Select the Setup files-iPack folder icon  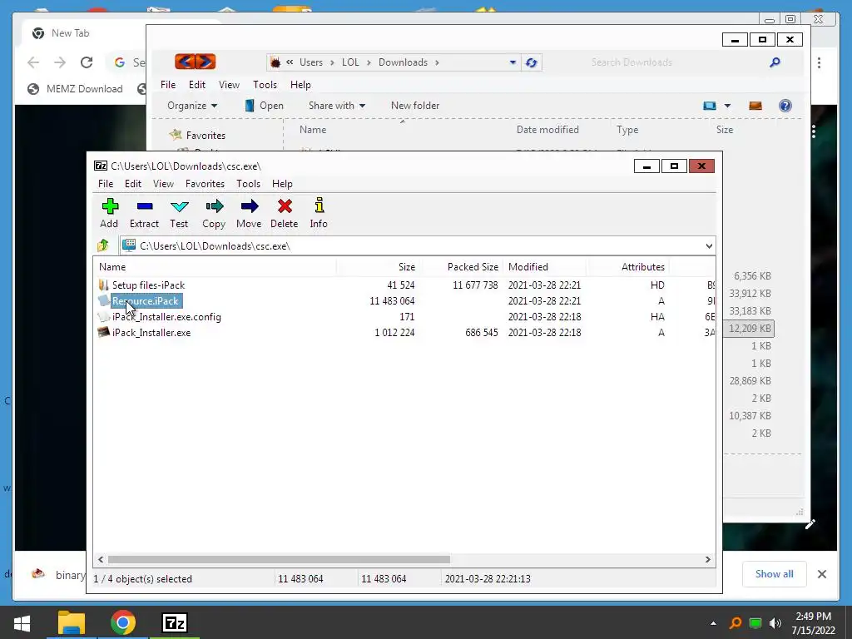(x=103, y=285)
